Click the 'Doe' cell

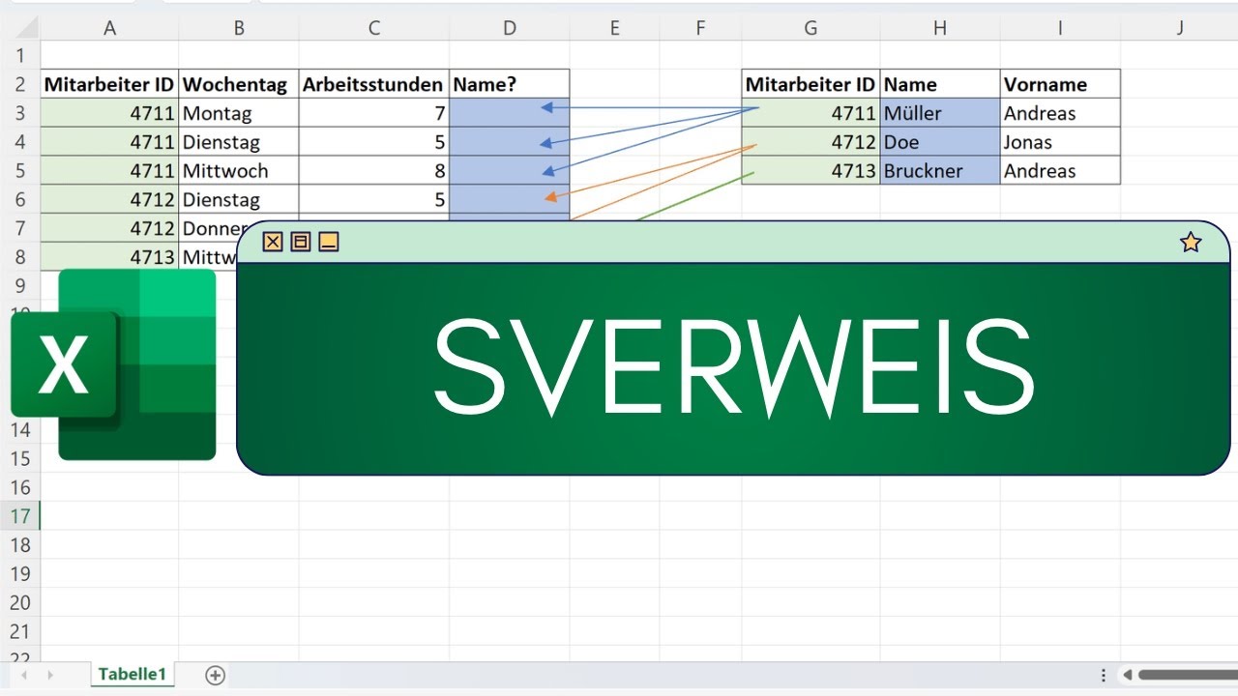coord(940,142)
